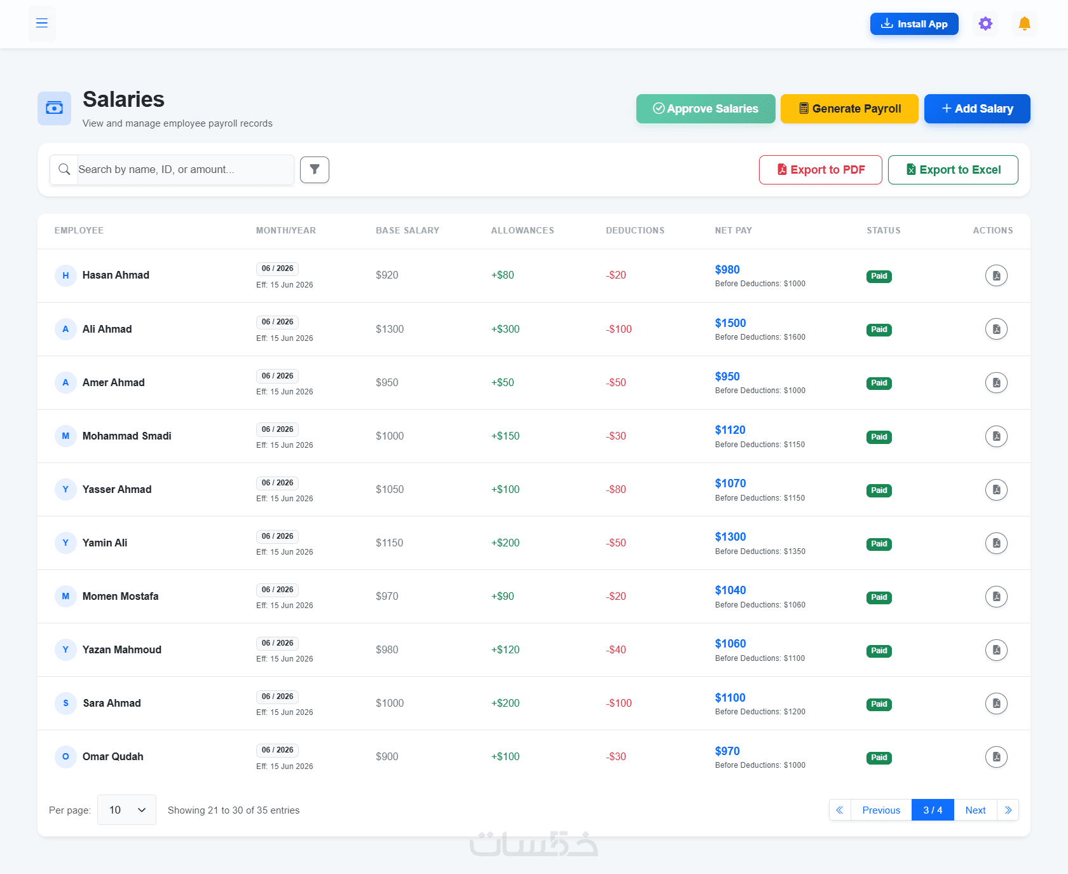Download payslip for Sara Ahmad
This screenshot has width=1068, height=874.
point(996,704)
